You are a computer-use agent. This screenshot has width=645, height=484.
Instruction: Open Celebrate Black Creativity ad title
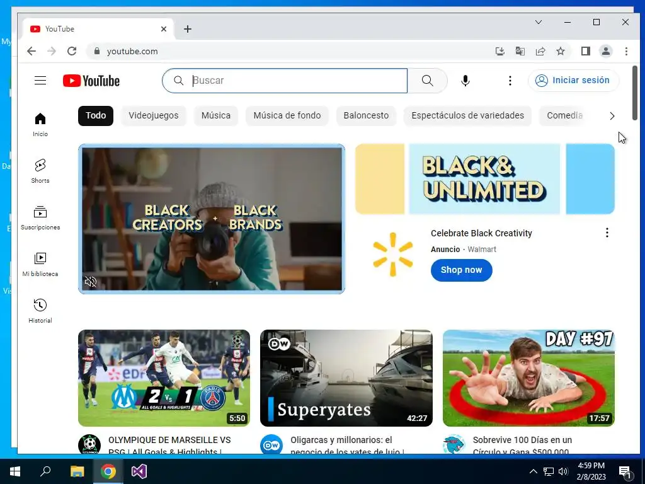481,233
